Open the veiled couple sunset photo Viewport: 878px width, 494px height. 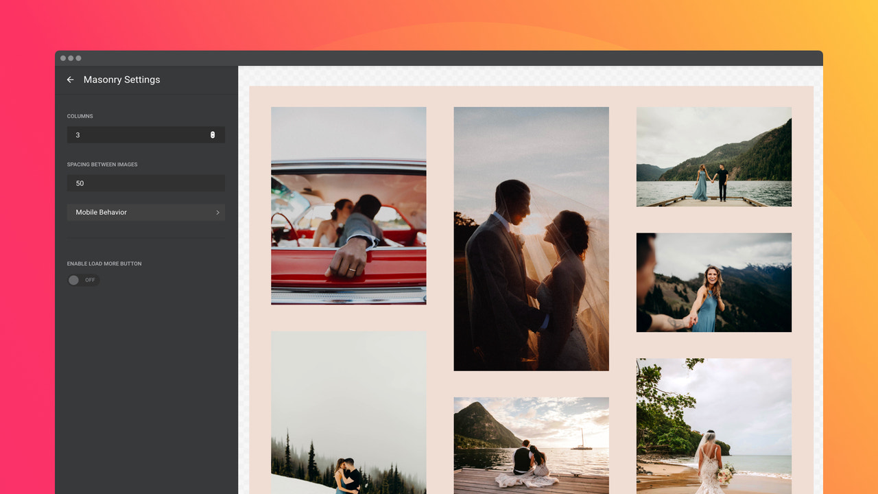click(x=531, y=237)
